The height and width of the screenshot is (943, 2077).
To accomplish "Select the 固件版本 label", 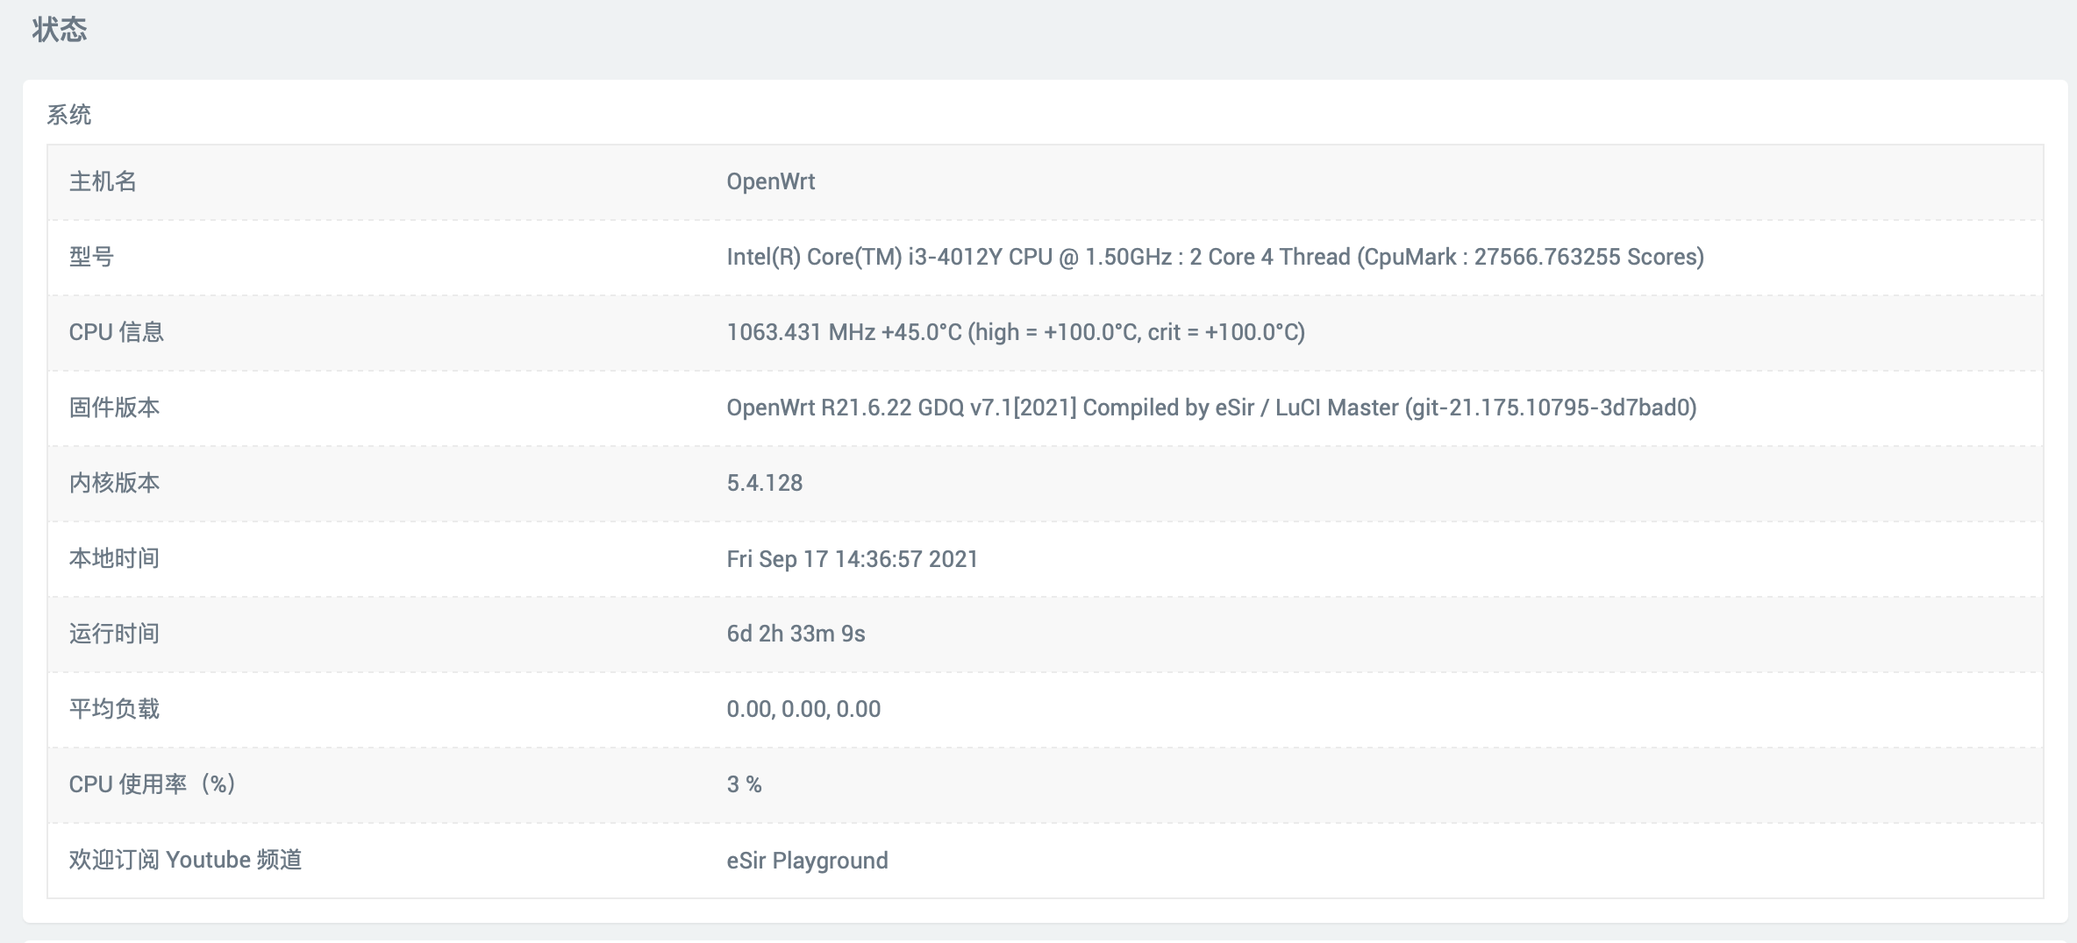I will point(114,408).
